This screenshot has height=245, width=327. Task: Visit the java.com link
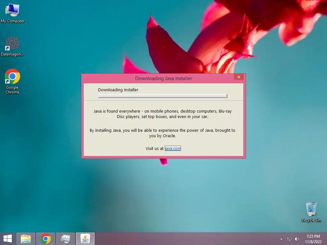tap(173, 149)
